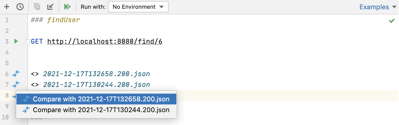
Task: Select Compare with 2021-12-17T132658.200.json
Action: pos(101,99)
